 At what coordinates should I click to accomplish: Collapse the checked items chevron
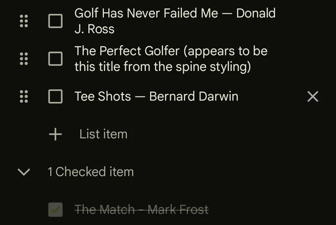[x=24, y=172]
